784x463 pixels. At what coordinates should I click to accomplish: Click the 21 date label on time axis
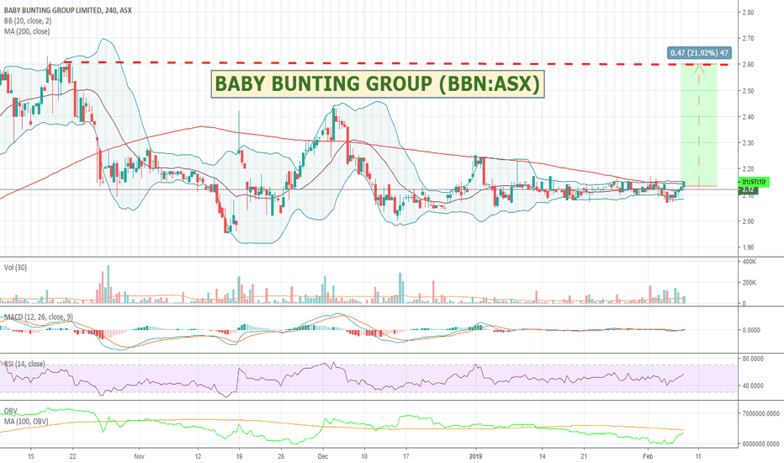coord(584,456)
